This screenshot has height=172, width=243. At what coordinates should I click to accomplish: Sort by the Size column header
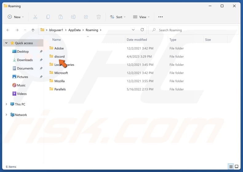coord(208,40)
